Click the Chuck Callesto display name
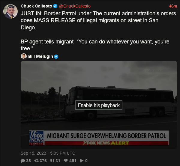Screen dimensions: 180x166 pyautogui.click(x=36, y=6)
